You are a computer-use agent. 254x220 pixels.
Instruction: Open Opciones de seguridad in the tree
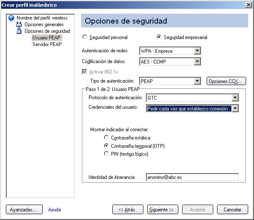[x=47, y=31]
